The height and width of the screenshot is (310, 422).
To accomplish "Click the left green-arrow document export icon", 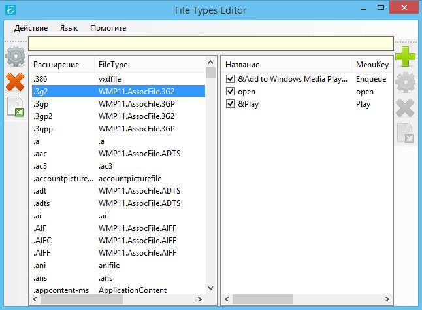I will tap(15, 107).
